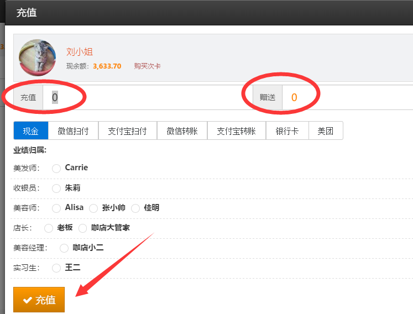Select 王二 radio button under 实习生
The image size is (413, 314).
point(56,268)
